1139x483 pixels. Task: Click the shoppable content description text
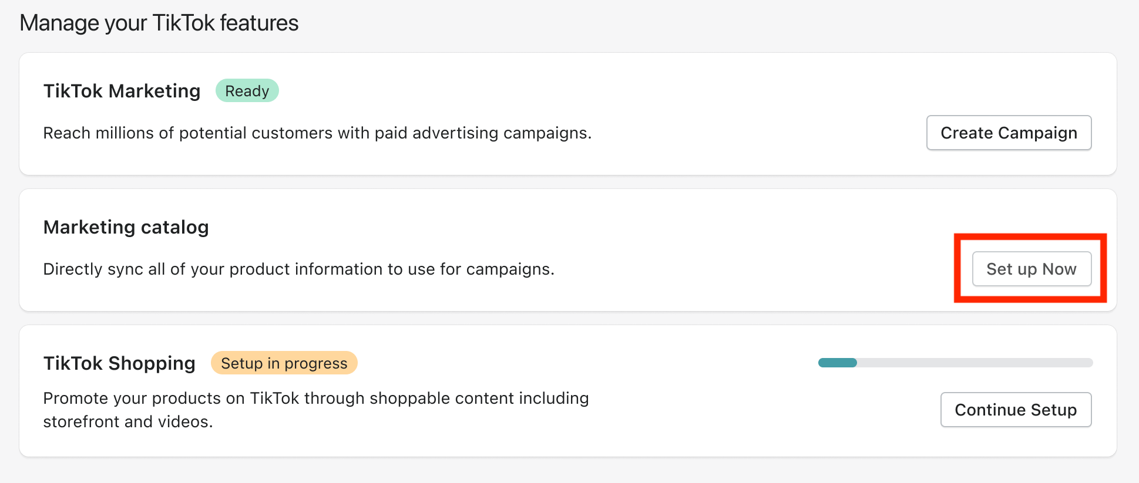316,398
